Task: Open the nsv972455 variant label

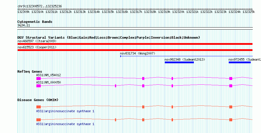Action: [245, 59]
